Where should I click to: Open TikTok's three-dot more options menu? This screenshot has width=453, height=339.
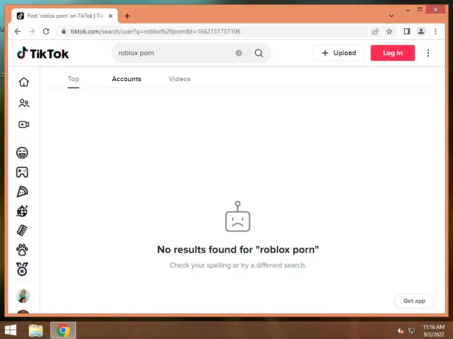[x=428, y=53]
